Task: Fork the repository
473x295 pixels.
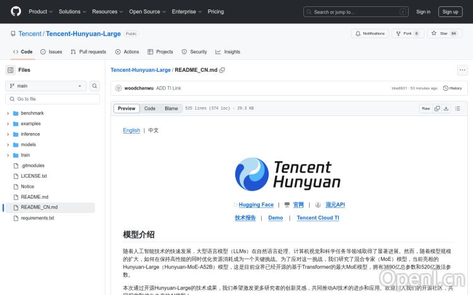Action: [408, 33]
